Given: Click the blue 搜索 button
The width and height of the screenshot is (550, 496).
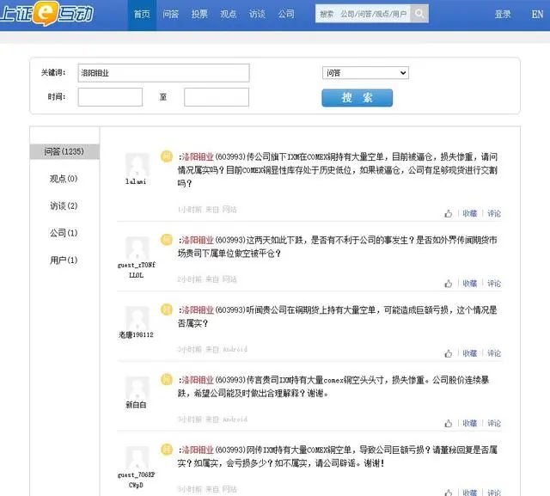Looking at the screenshot, I should tap(357, 97).
